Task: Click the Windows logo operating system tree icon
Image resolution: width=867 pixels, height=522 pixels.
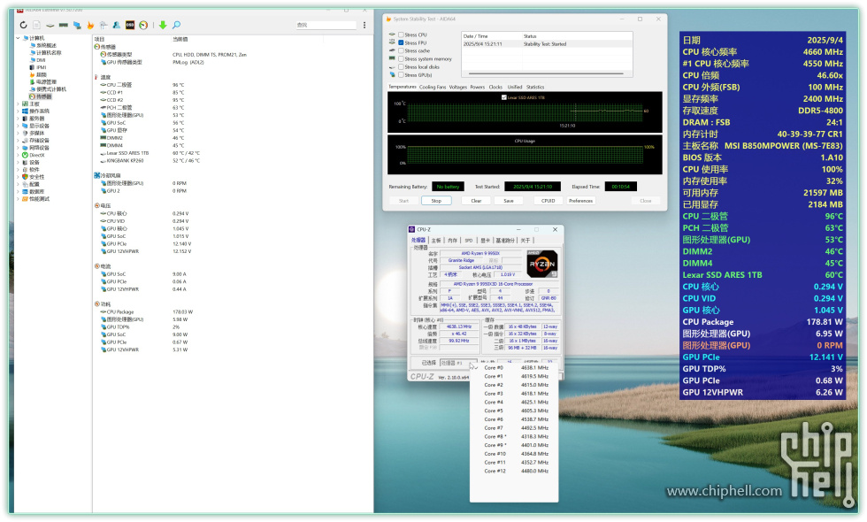Action: (x=25, y=111)
